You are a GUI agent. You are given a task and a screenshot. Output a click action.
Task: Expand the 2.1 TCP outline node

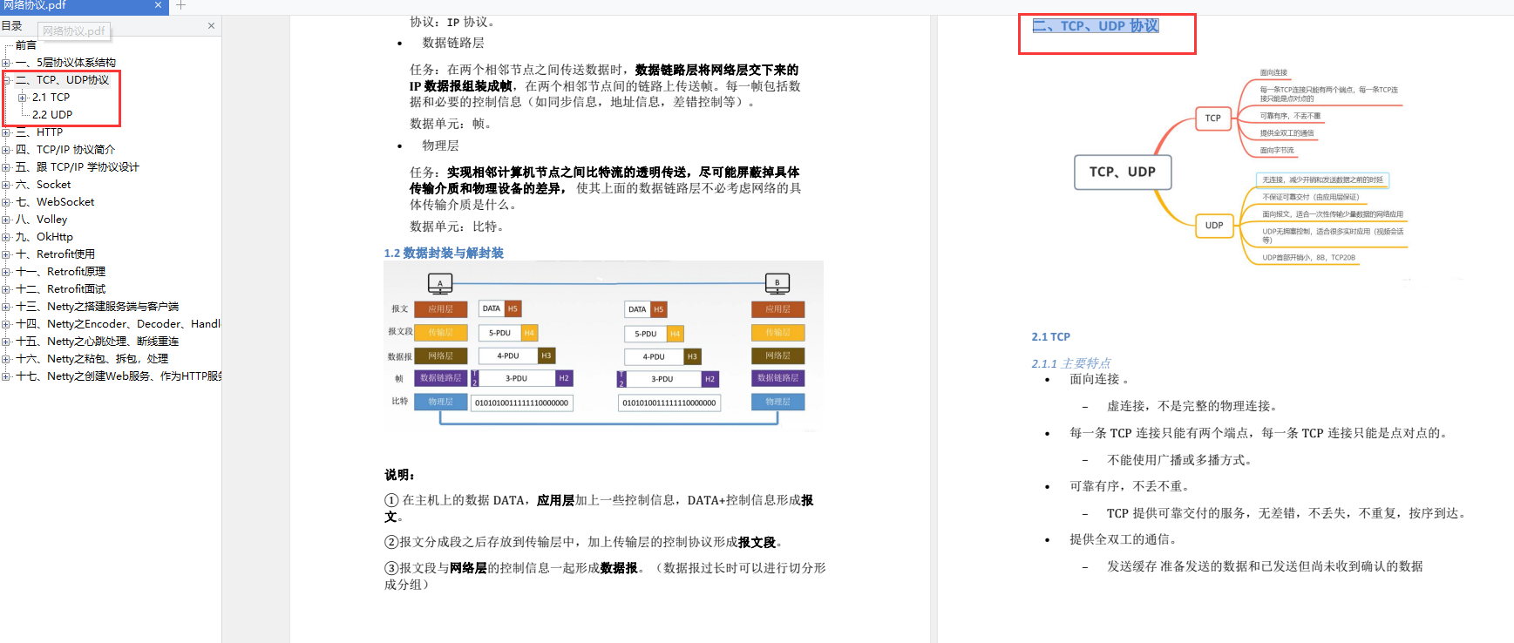[x=23, y=98]
